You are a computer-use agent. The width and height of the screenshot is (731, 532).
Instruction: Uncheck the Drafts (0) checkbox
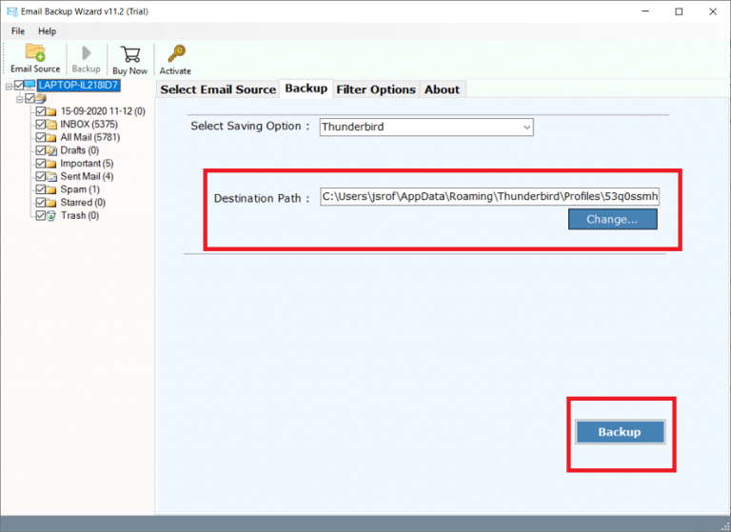point(41,150)
